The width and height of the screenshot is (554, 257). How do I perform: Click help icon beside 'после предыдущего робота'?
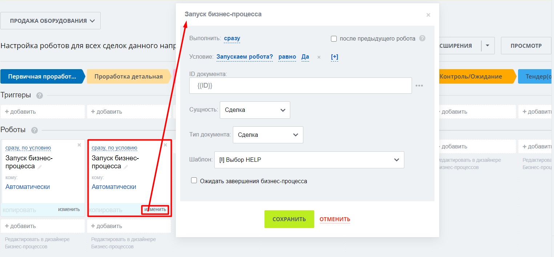(x=422, y=38)
